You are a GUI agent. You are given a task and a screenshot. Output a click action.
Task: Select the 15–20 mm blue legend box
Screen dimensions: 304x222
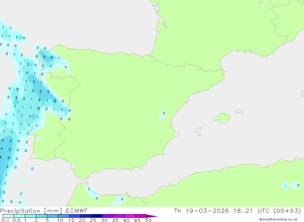tap(75, 216)
